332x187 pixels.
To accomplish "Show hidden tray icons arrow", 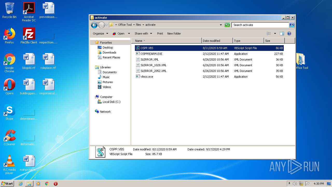I will 289,184.
